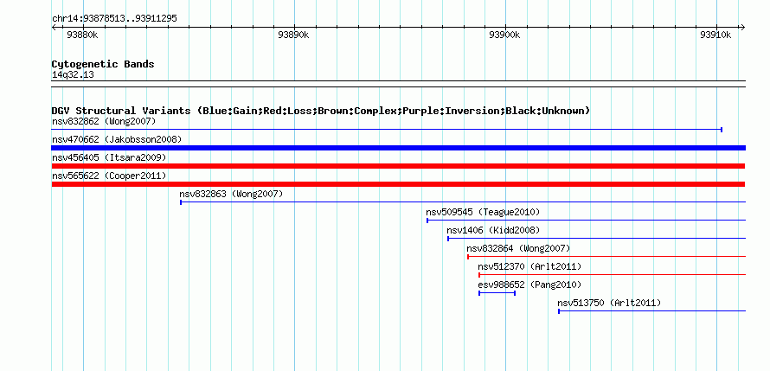The height and width of the screenshot is (371, 770).
Task: Click the thick blue nsv470662 gain bar
Action: [399, 148]
